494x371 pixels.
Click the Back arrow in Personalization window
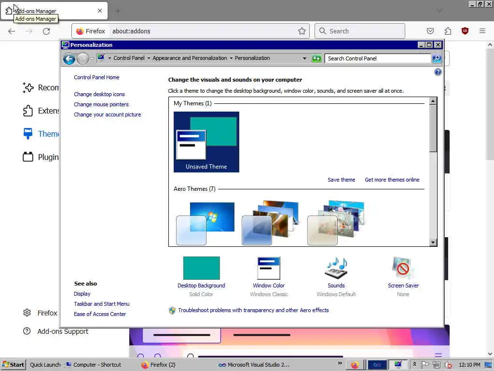[x=69, y=58]
